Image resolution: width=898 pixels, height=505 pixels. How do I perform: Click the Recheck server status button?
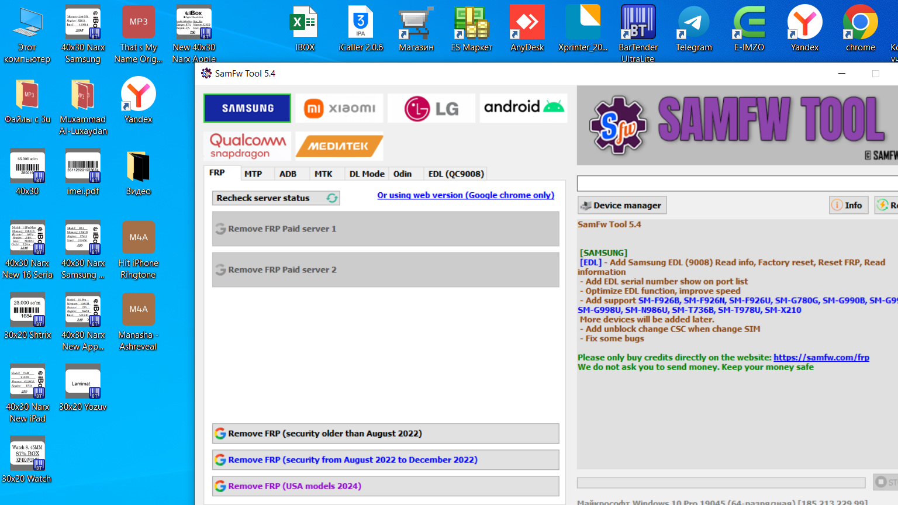(x=276, y=198)
